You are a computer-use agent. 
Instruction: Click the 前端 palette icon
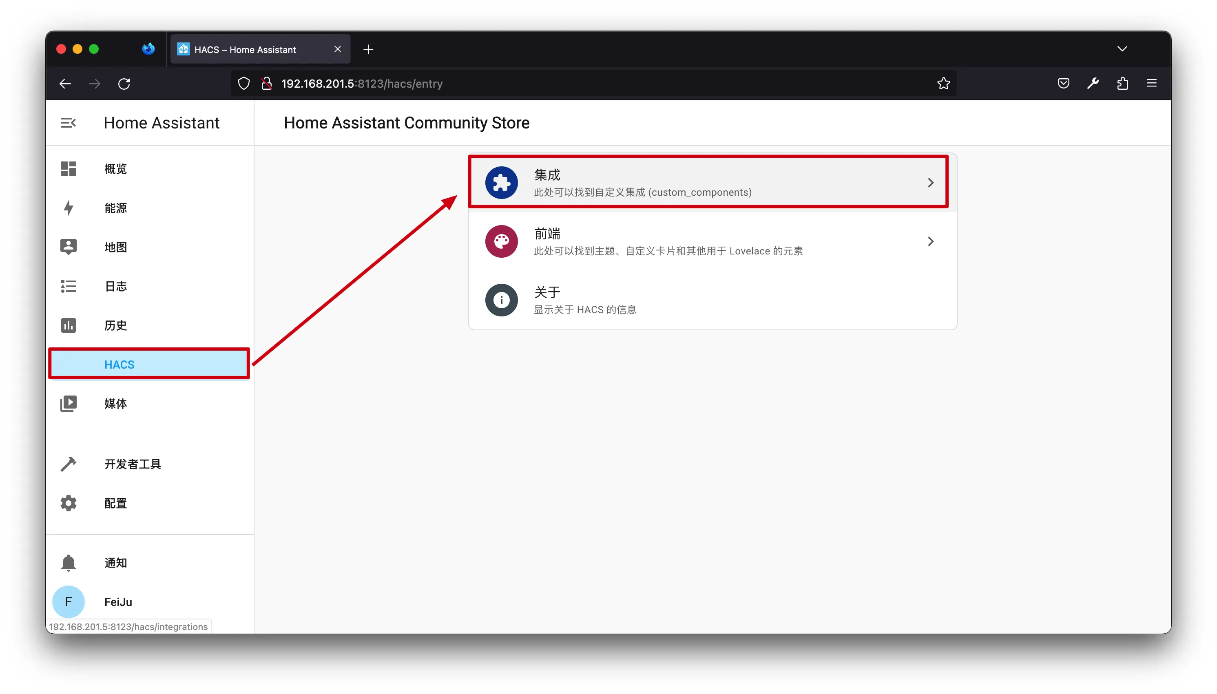(501, 241)
